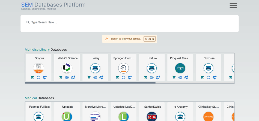This screenshot has height=121, width=259.
Task: Select the e-Anatomy database stack logo
Action: click(x=180, y=116)
